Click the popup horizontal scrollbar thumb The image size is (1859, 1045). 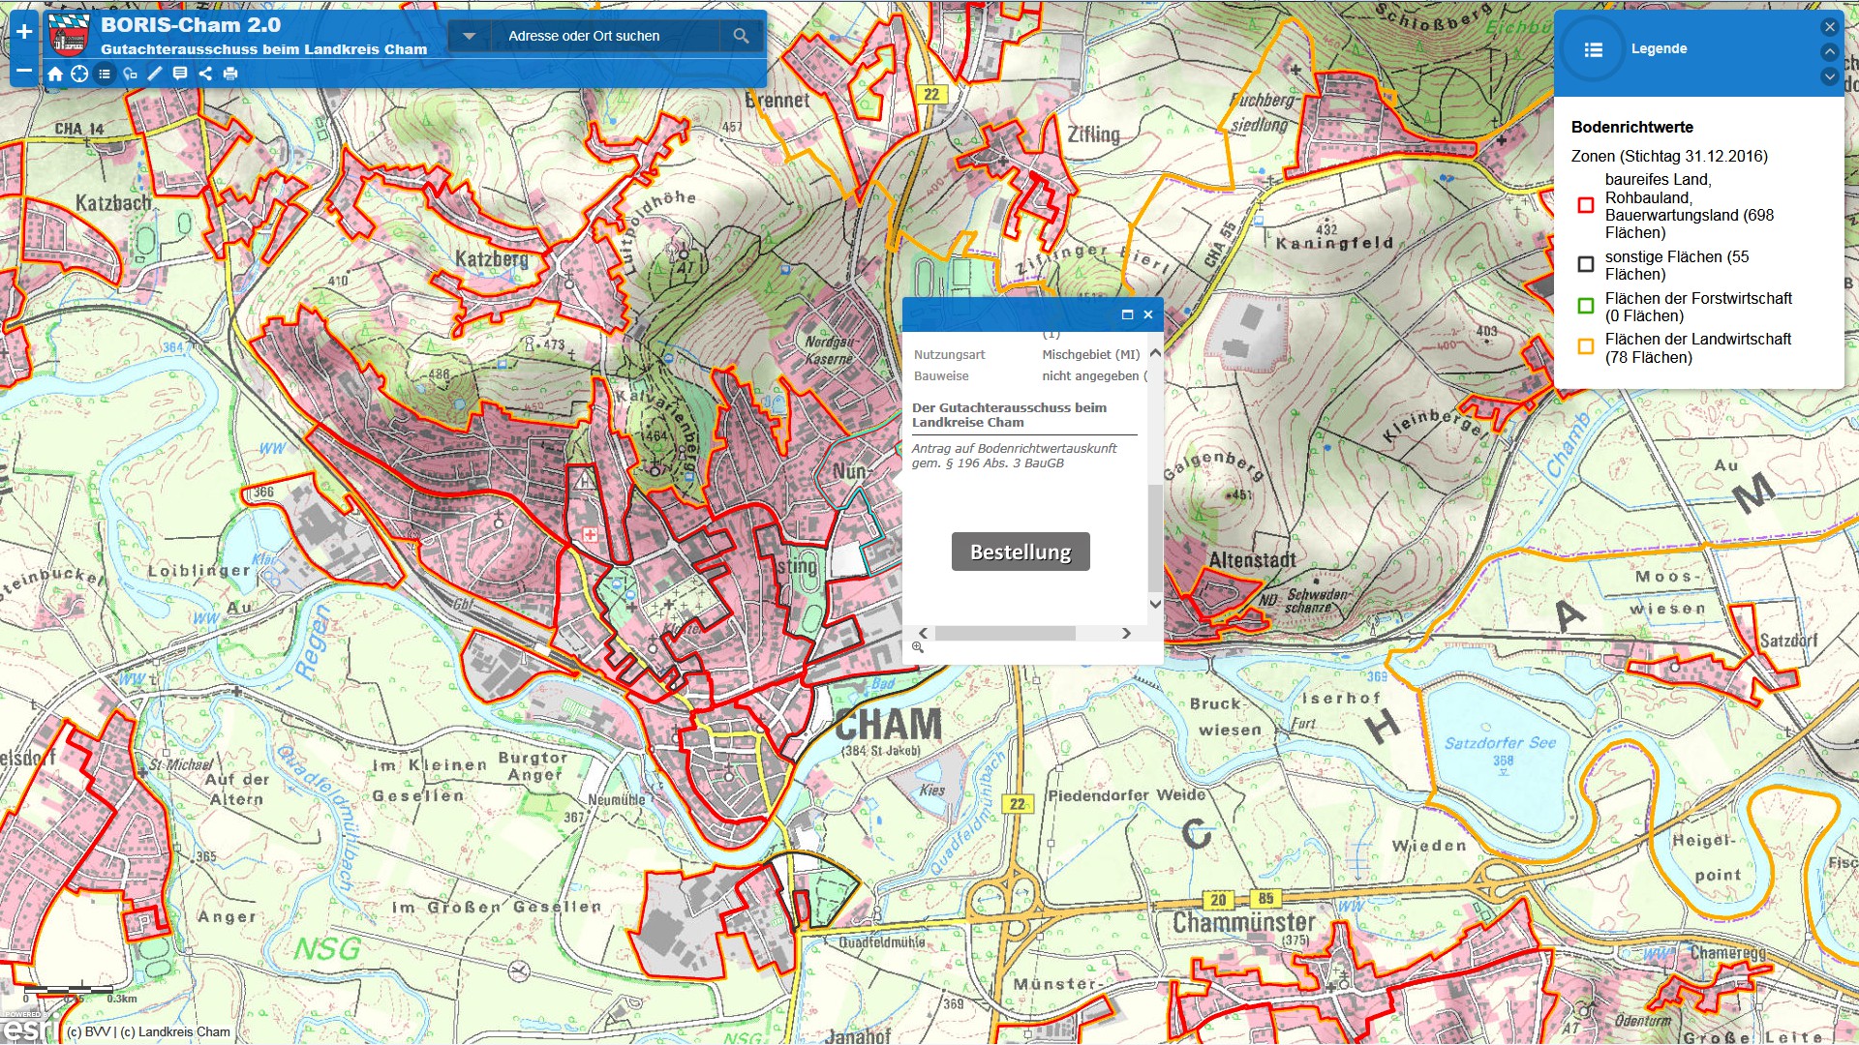(1005, 633)
